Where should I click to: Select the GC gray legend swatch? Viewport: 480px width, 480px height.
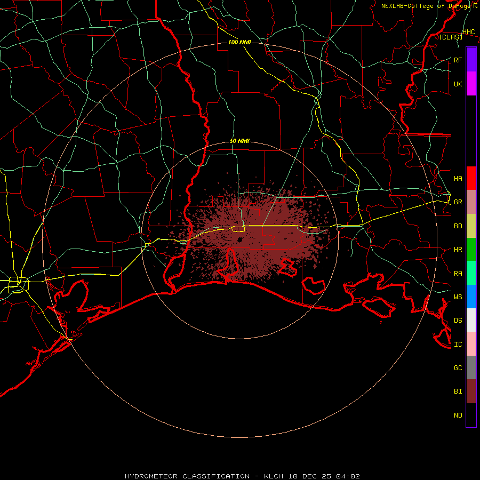pos(471,367)
